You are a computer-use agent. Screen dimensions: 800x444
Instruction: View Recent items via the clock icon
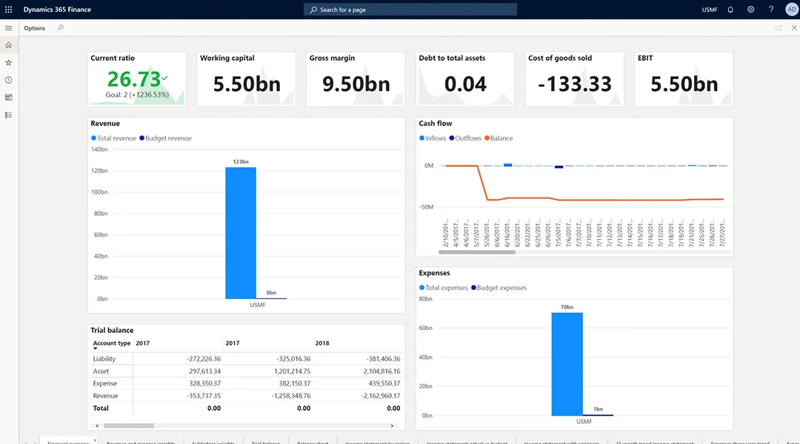coord(8,80)
